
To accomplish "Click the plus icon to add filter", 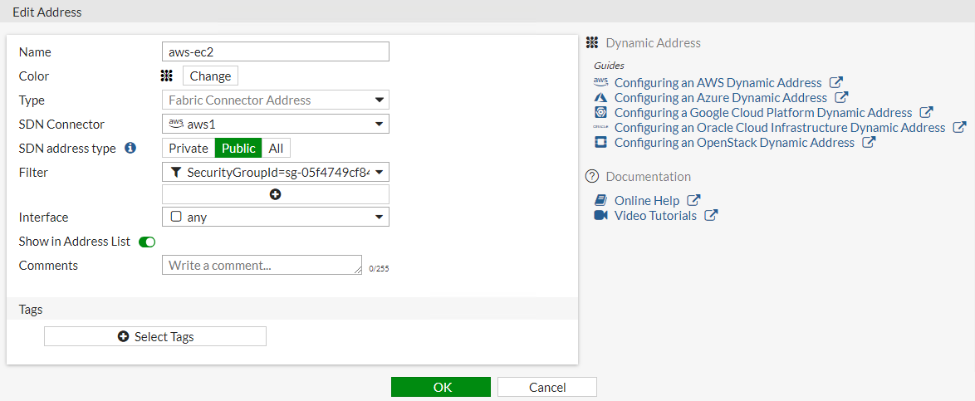I will coord(276,194).
